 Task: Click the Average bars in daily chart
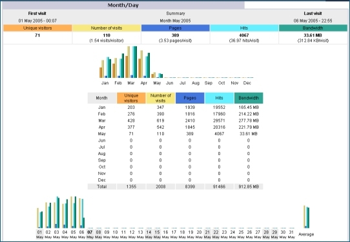pyautogui.click(x=306, y=217)
